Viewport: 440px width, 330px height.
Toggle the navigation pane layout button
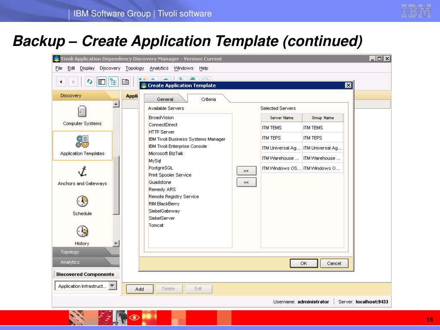click(x=102, y=82)
